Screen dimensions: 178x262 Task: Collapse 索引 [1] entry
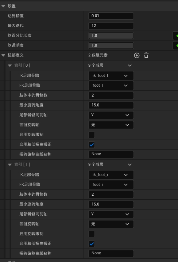10,165
